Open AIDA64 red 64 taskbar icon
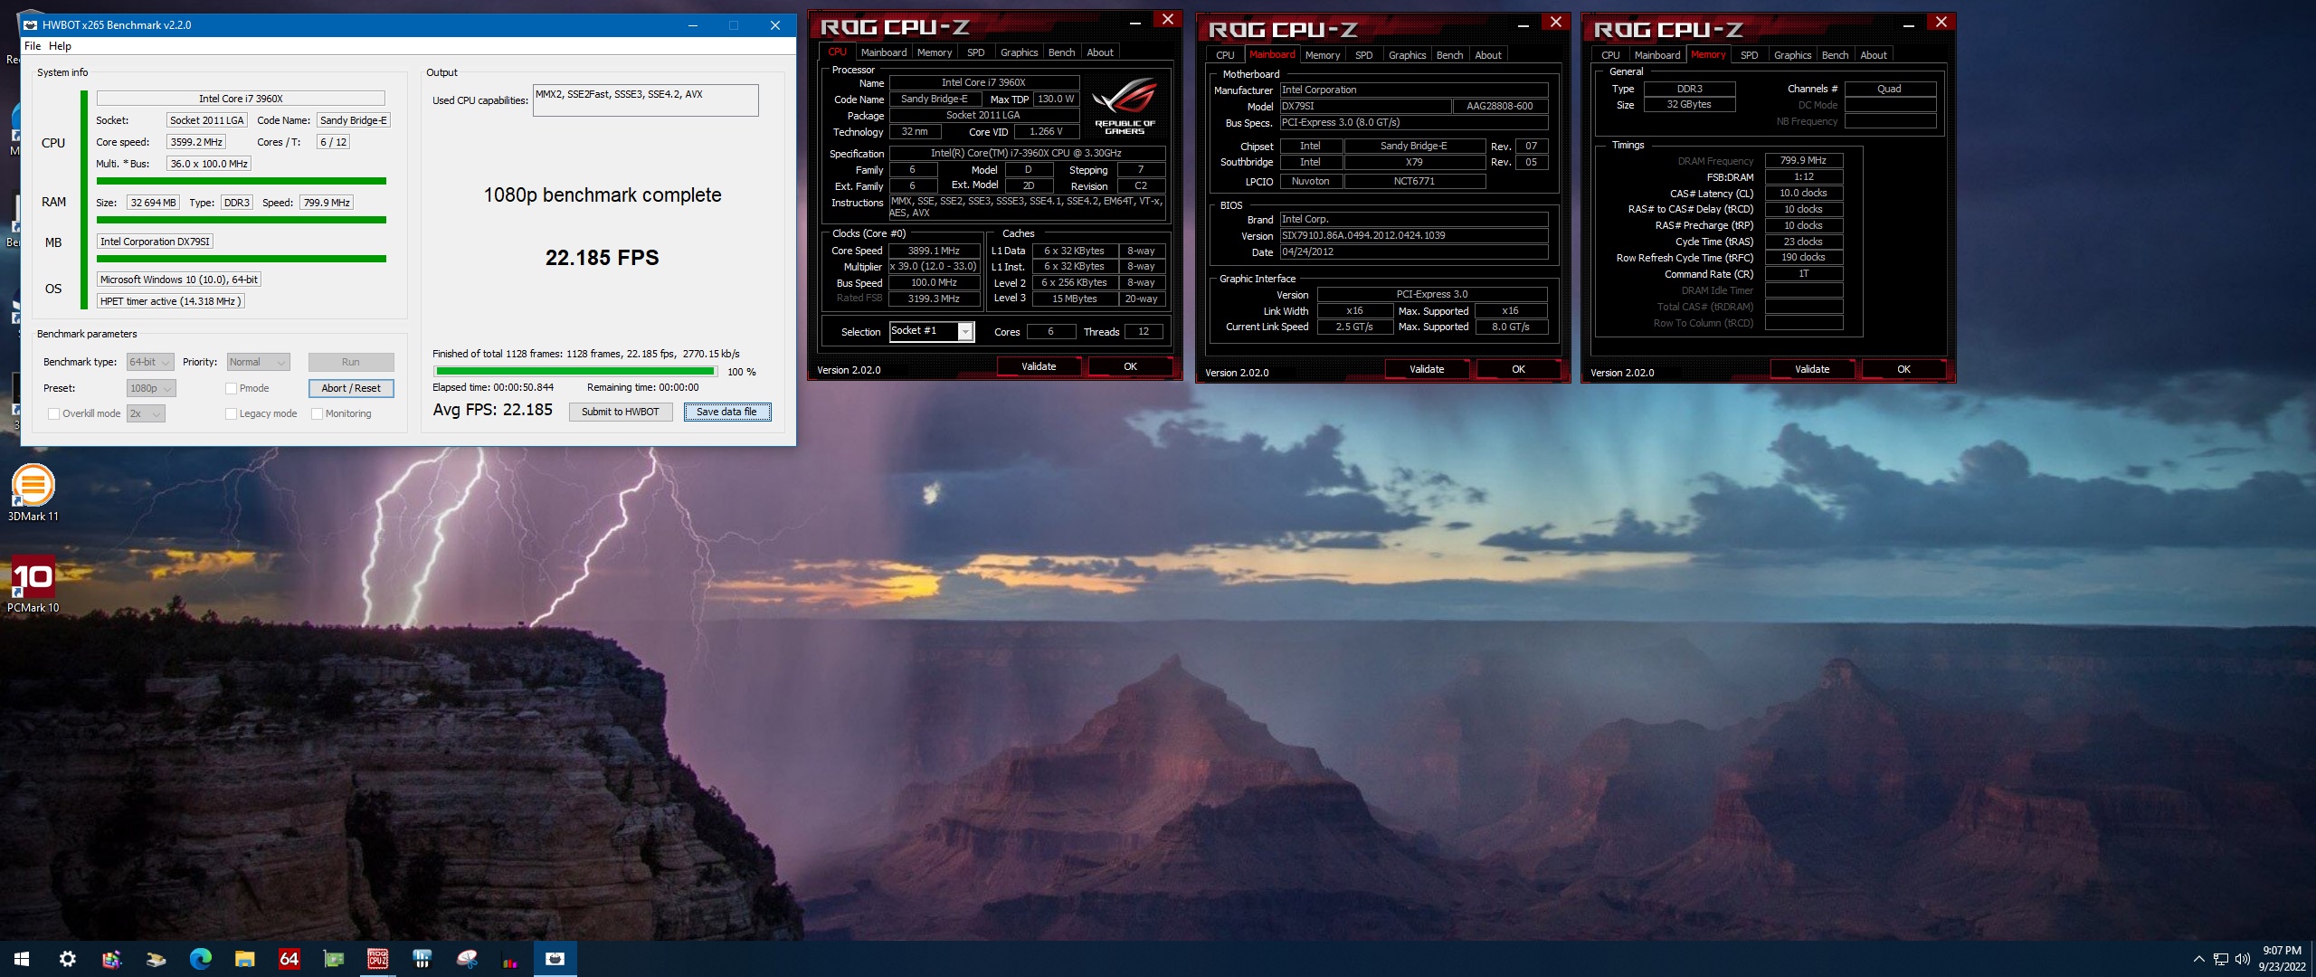This screenshot has width=2316, height=977. [x=289, y=959]
